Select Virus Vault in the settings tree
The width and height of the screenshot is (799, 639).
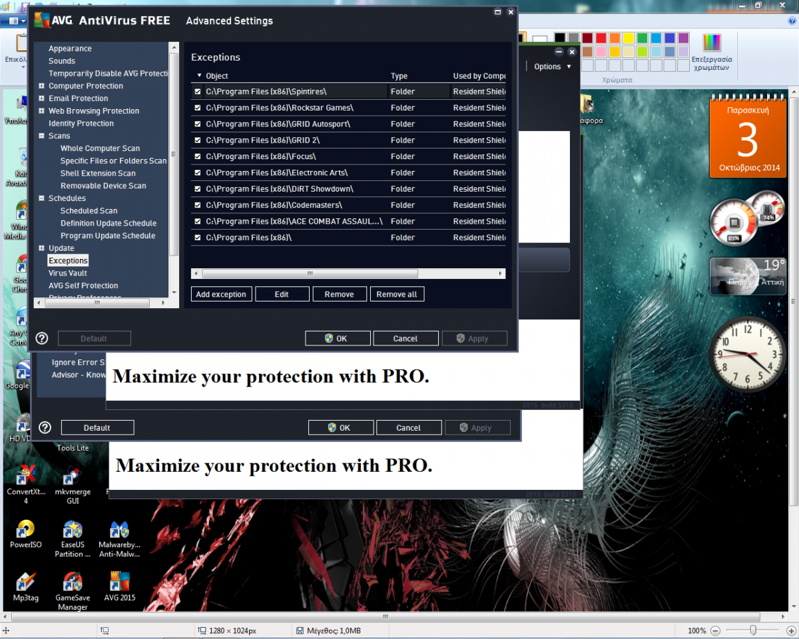coord(68,273)
